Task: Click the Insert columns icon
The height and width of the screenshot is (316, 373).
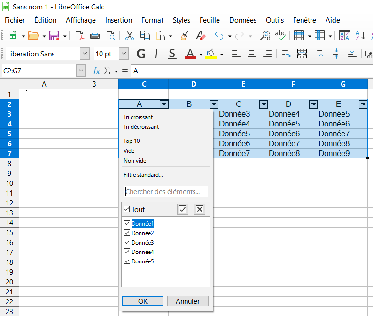Action: 320,35
